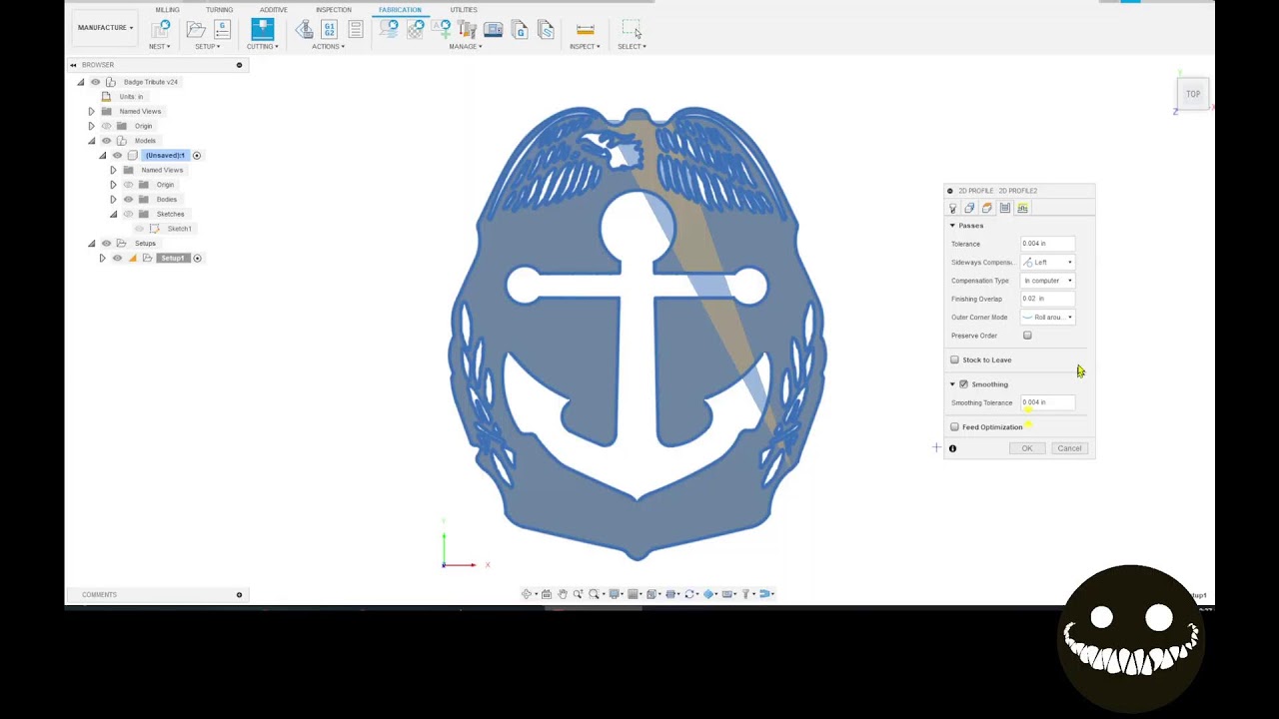Open the Setup Sheet icon in Actions
The width and height of the screenshot is (1279, 719).
click(356, 30)
